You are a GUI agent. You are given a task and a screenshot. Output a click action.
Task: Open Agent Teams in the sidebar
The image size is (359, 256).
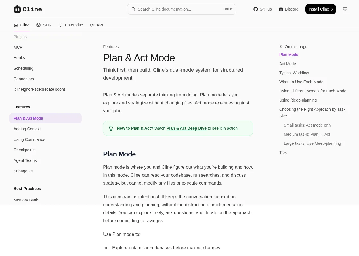[x=25, y=160]
